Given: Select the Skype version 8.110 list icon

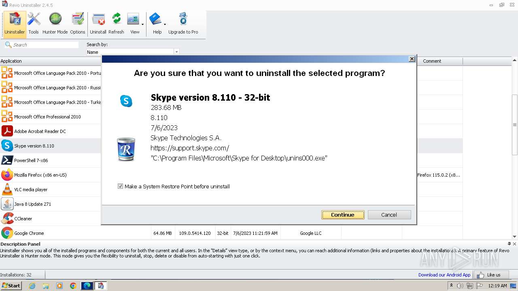Looking at the screenshot, I should click(x=7, y=145).
